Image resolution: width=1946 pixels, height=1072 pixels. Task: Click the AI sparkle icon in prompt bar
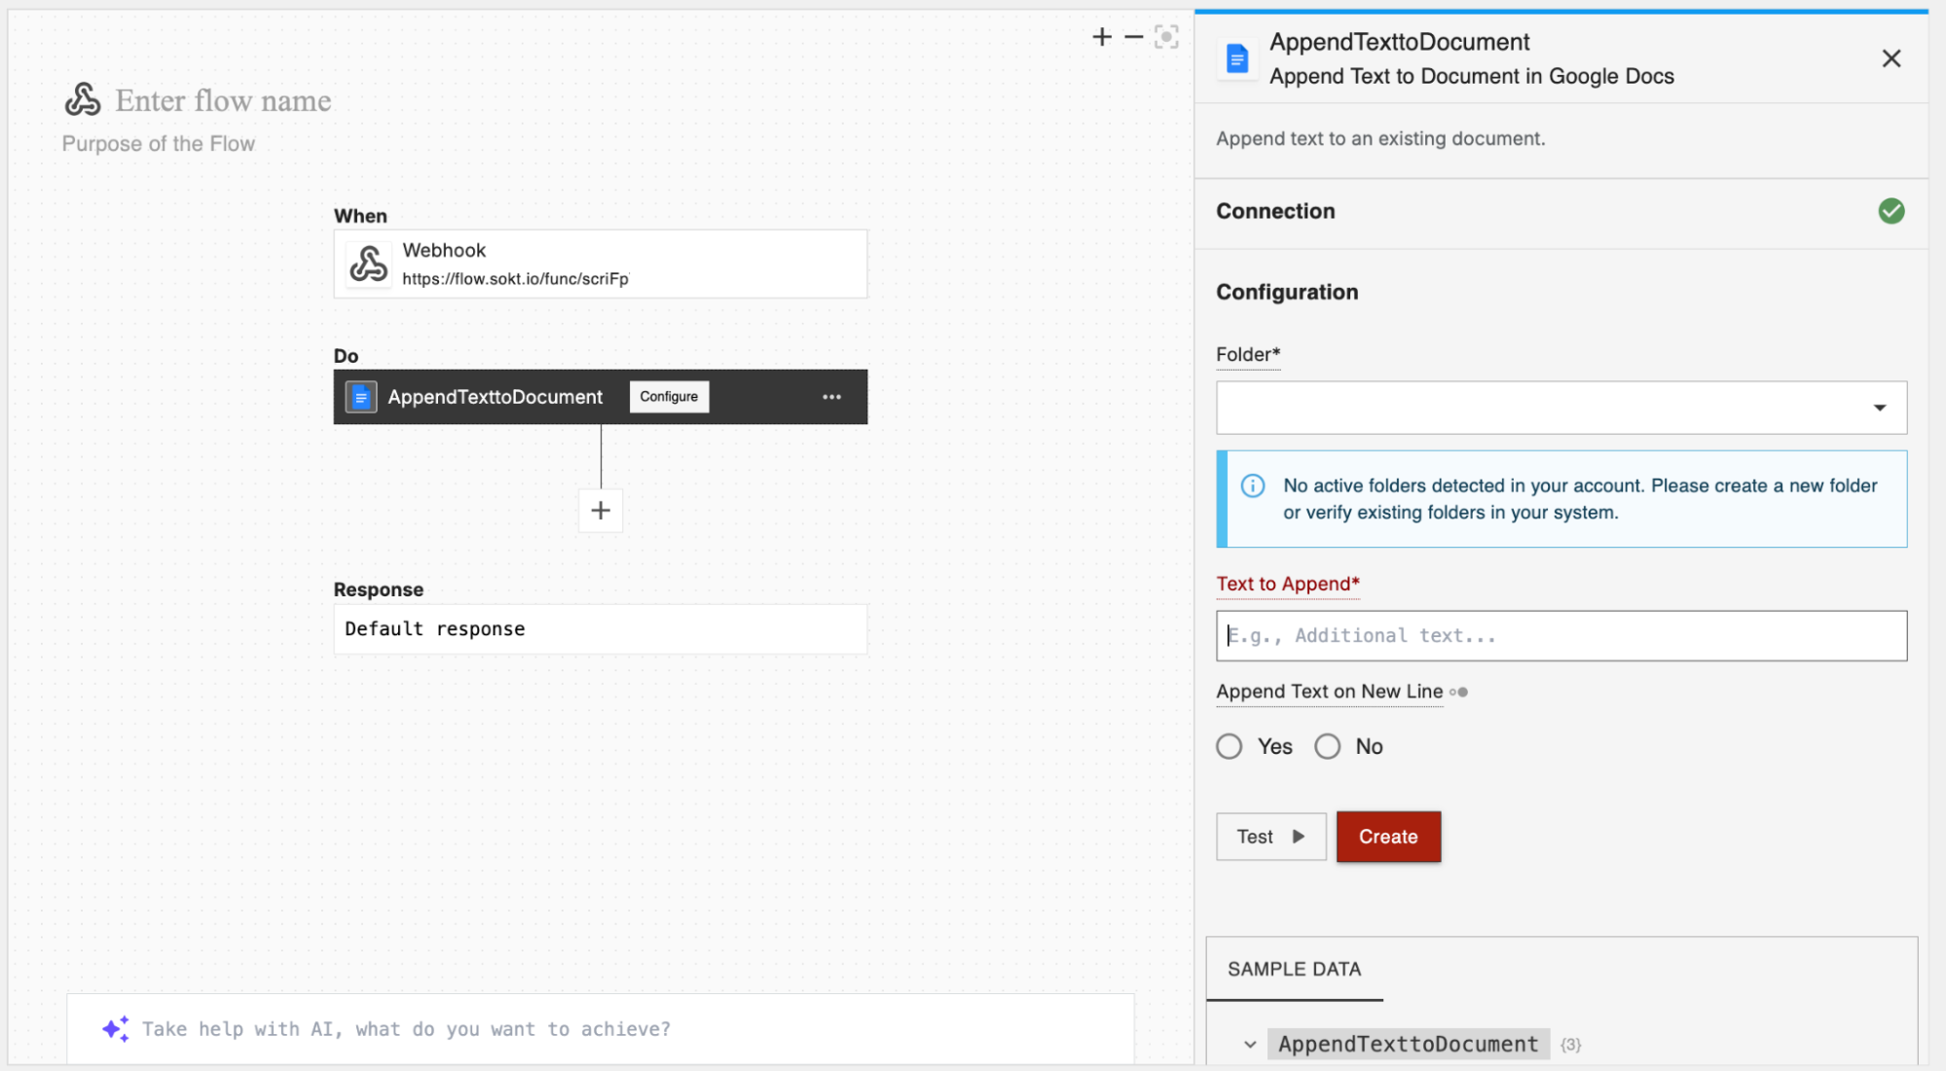coord(115,1028)
